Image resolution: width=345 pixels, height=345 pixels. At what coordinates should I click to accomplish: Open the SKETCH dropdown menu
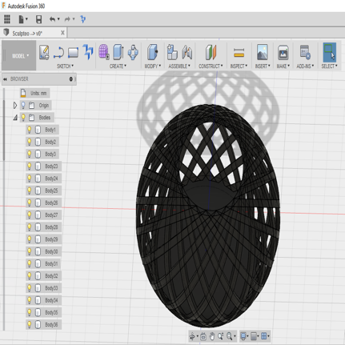coord(65,66)
